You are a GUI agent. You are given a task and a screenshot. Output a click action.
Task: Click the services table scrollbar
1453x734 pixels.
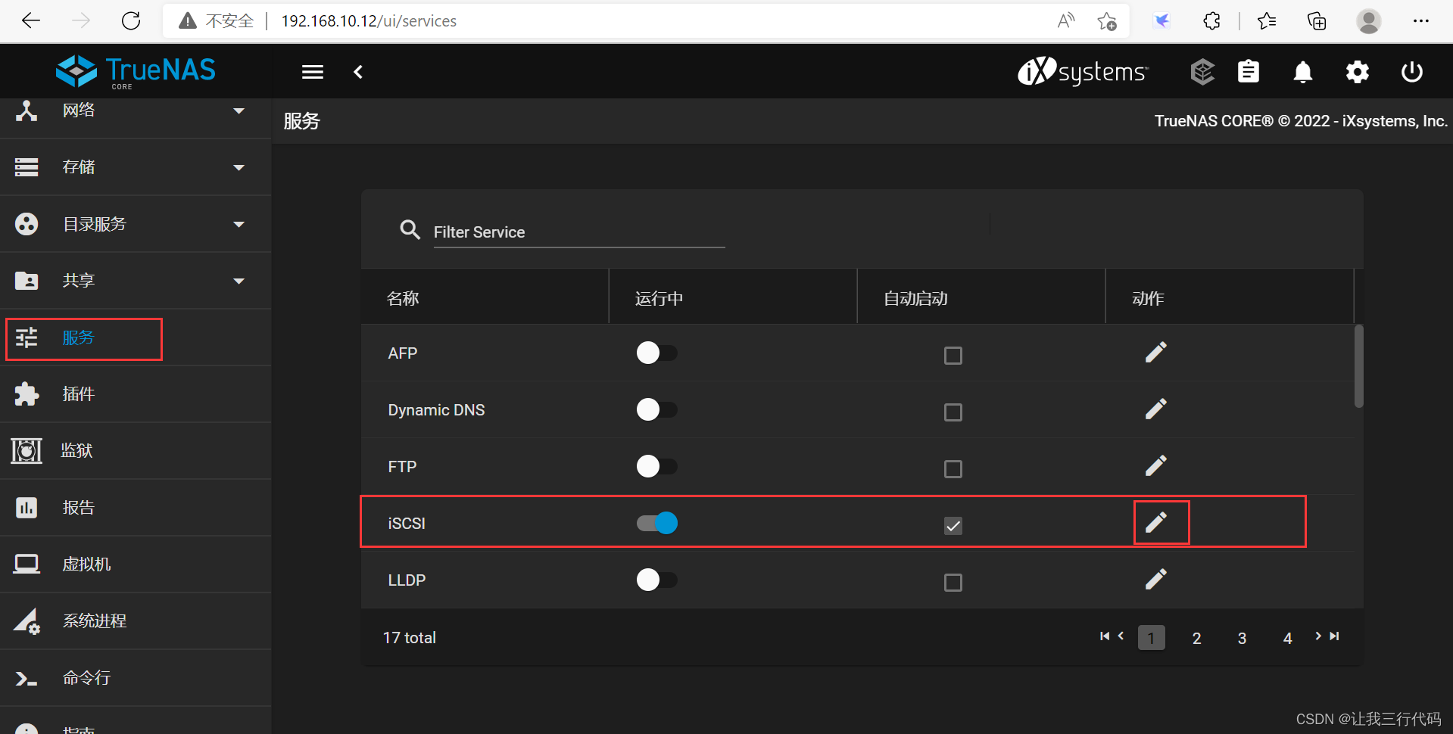click(1359, 366)
